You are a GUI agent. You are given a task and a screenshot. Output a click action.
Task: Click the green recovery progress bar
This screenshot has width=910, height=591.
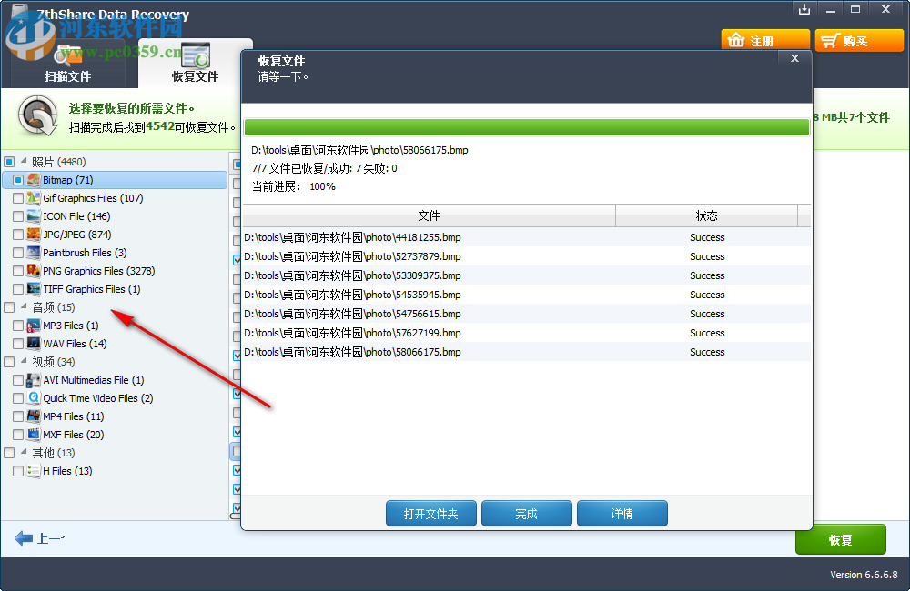[x=526, y=126]
